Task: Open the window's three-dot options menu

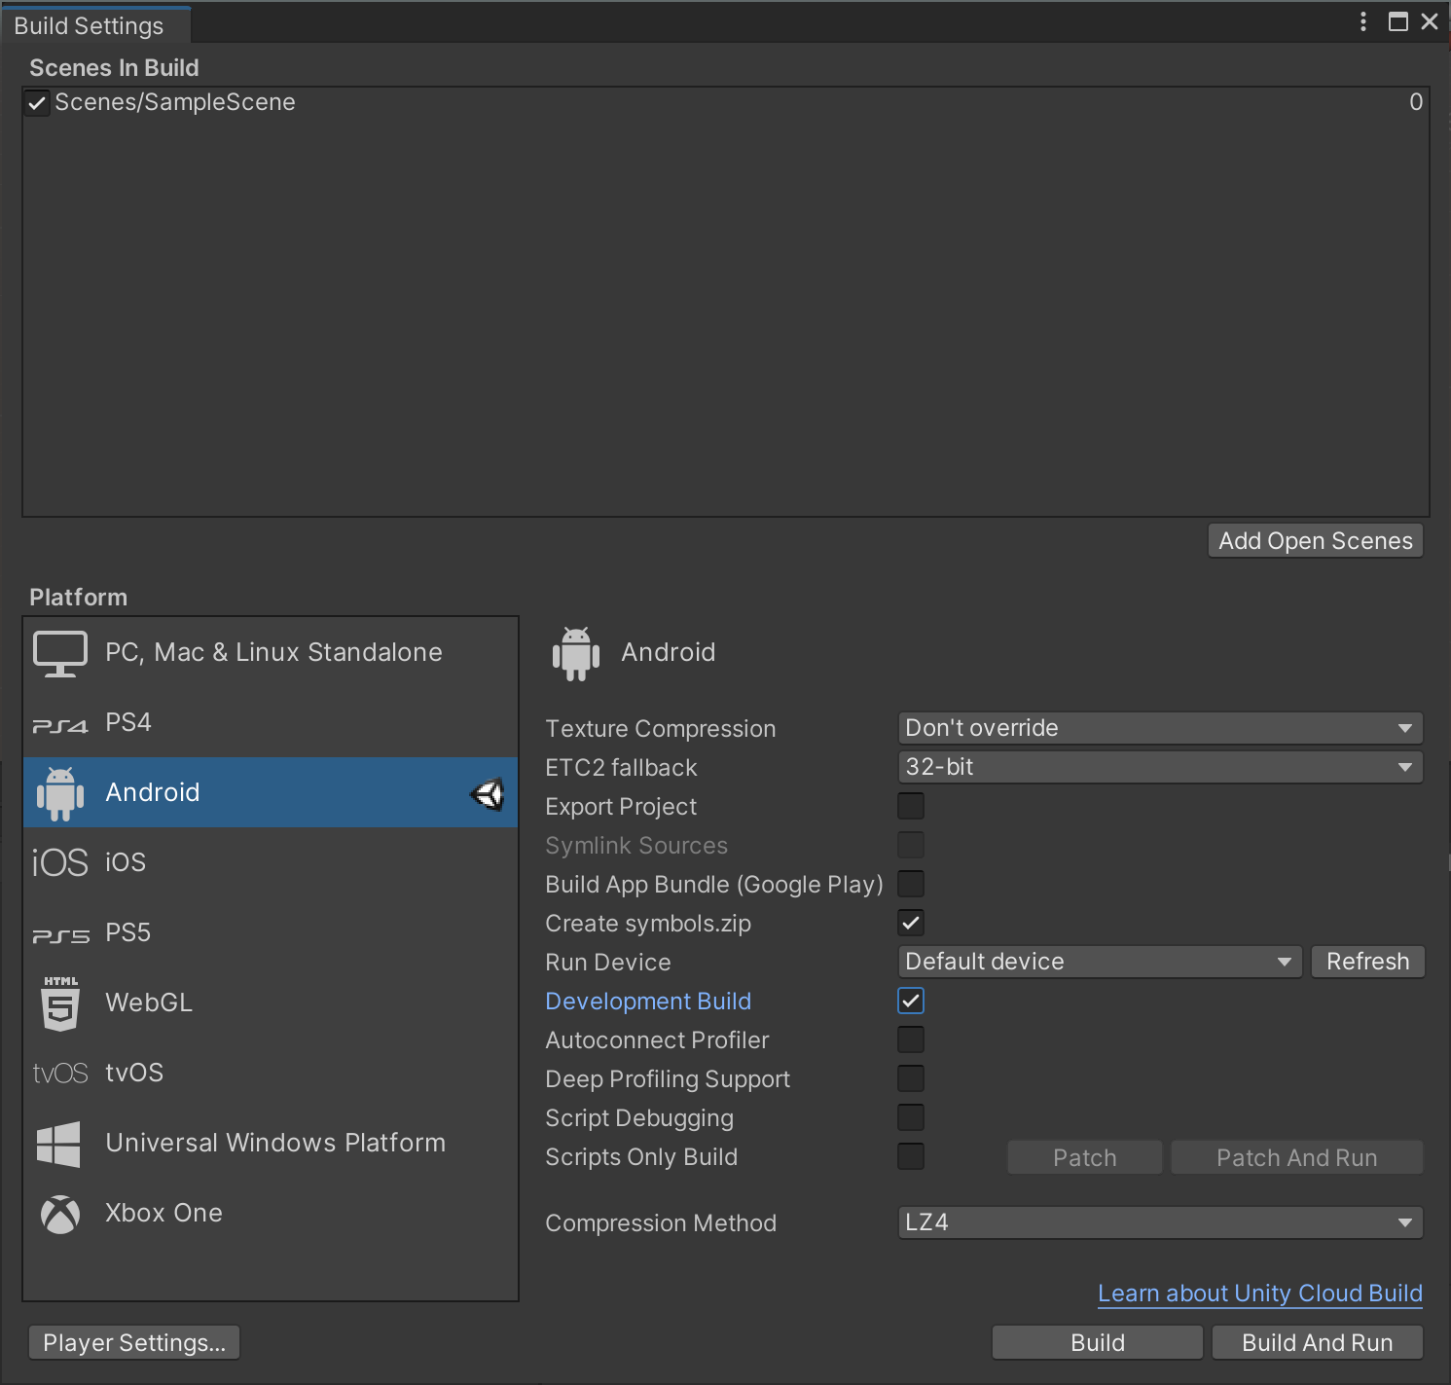Action: pos(1362,21)
